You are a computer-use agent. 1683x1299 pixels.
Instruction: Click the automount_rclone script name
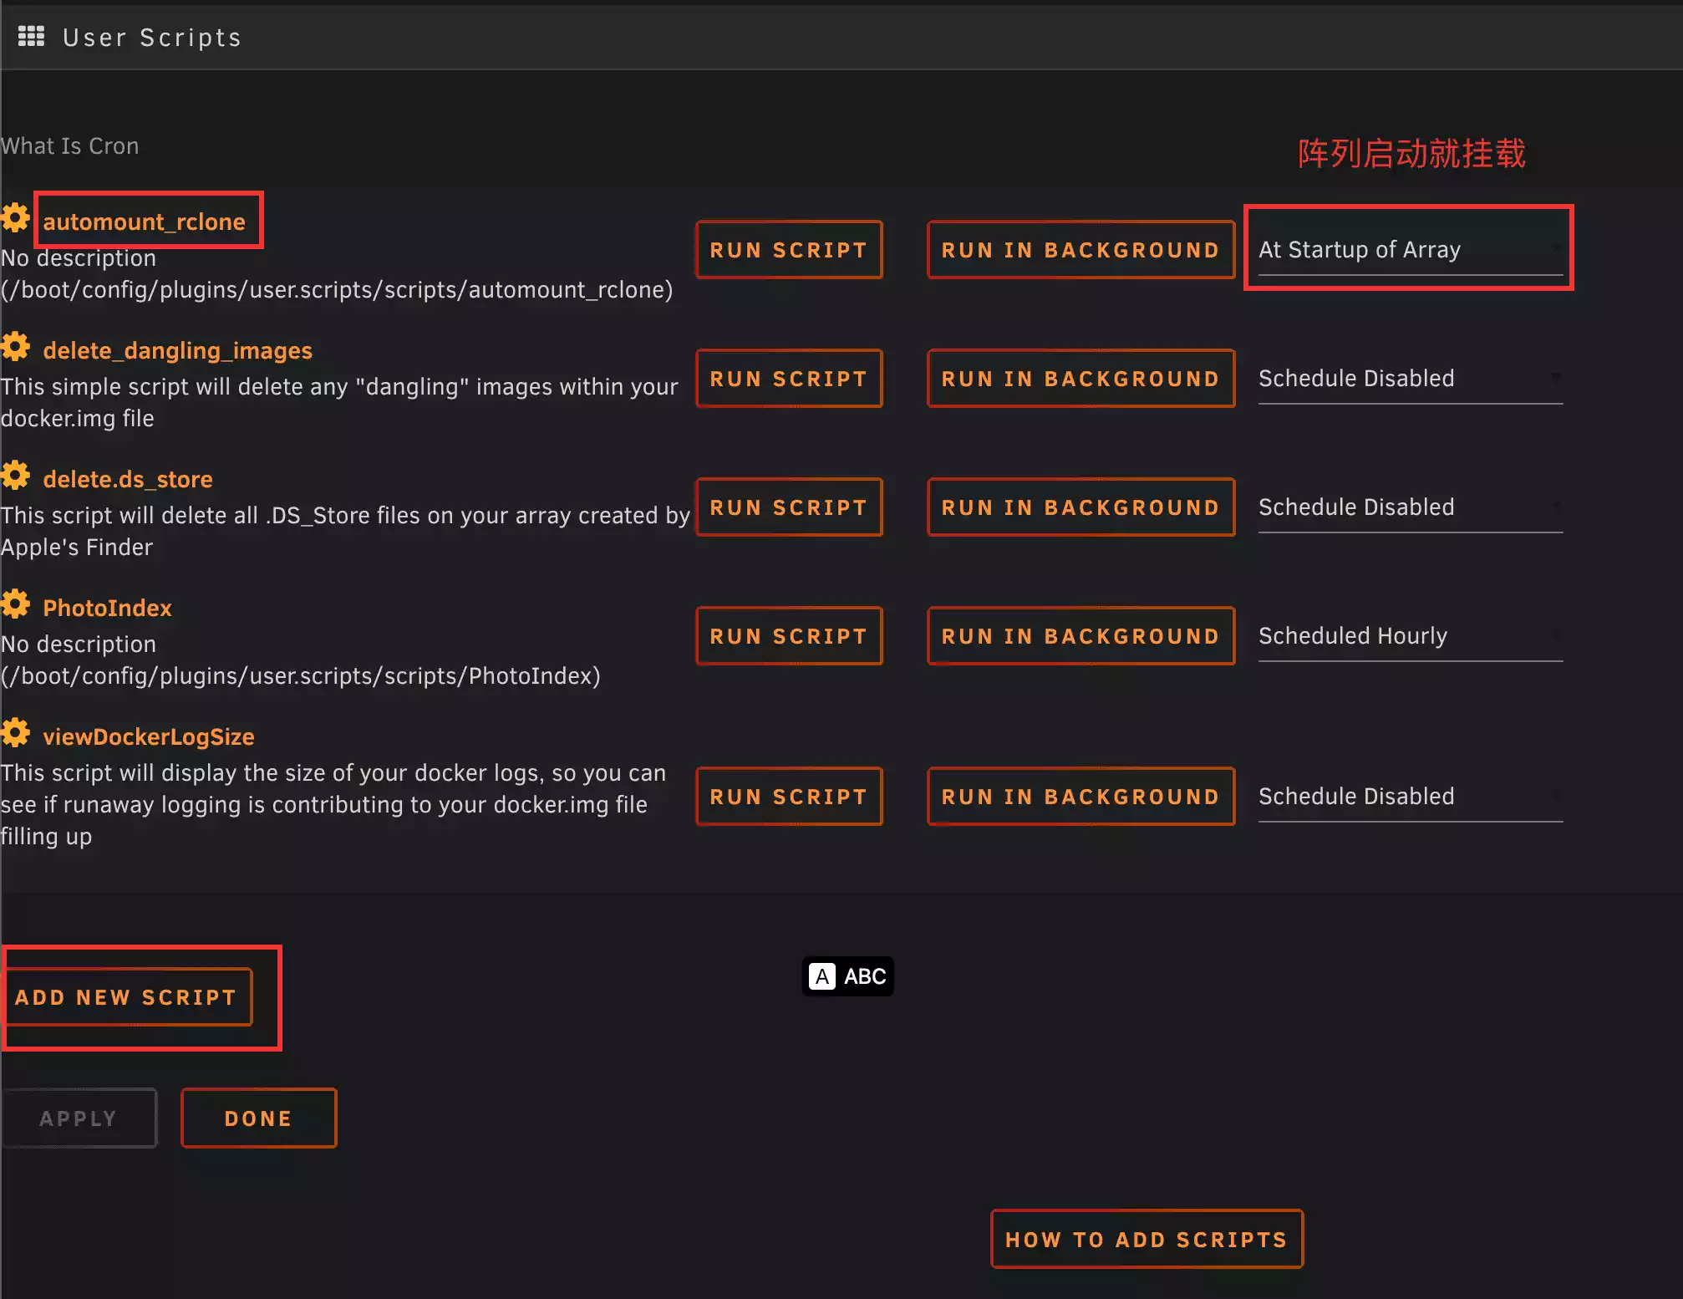pos(144,222)
